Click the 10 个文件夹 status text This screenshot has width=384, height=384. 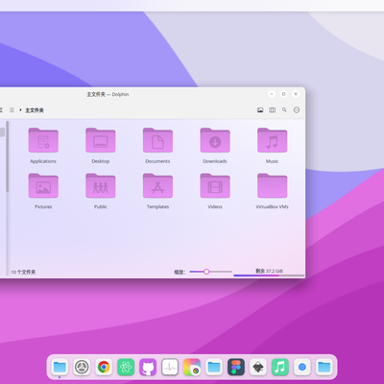23,272
